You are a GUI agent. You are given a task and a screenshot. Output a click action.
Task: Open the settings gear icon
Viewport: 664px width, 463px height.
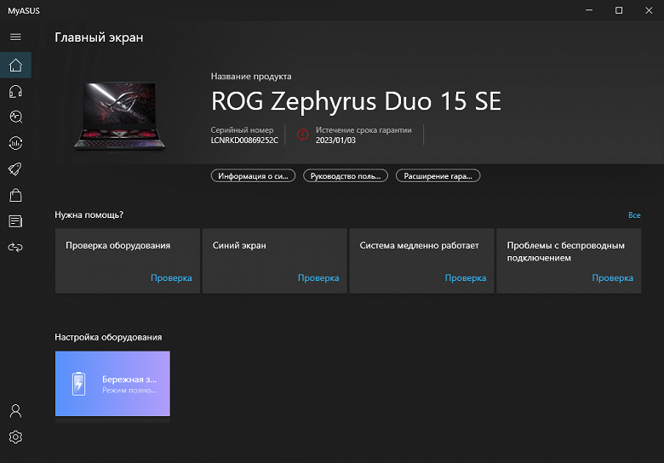coord(15,437)
